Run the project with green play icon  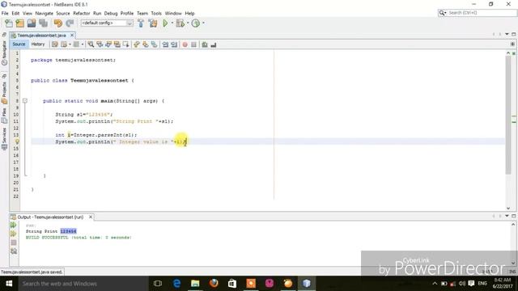[165, 23]
